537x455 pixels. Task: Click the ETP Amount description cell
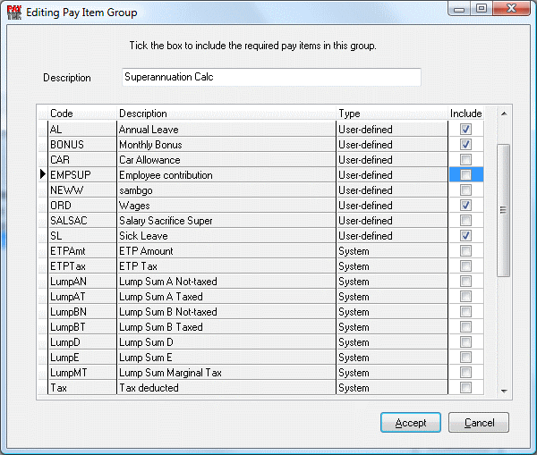point(226,251)
